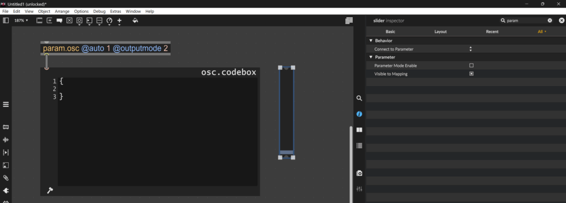This screenshot has width=566, height=203.
Task: Open the 187% zoom level dropdown
Action: (21, 20)
